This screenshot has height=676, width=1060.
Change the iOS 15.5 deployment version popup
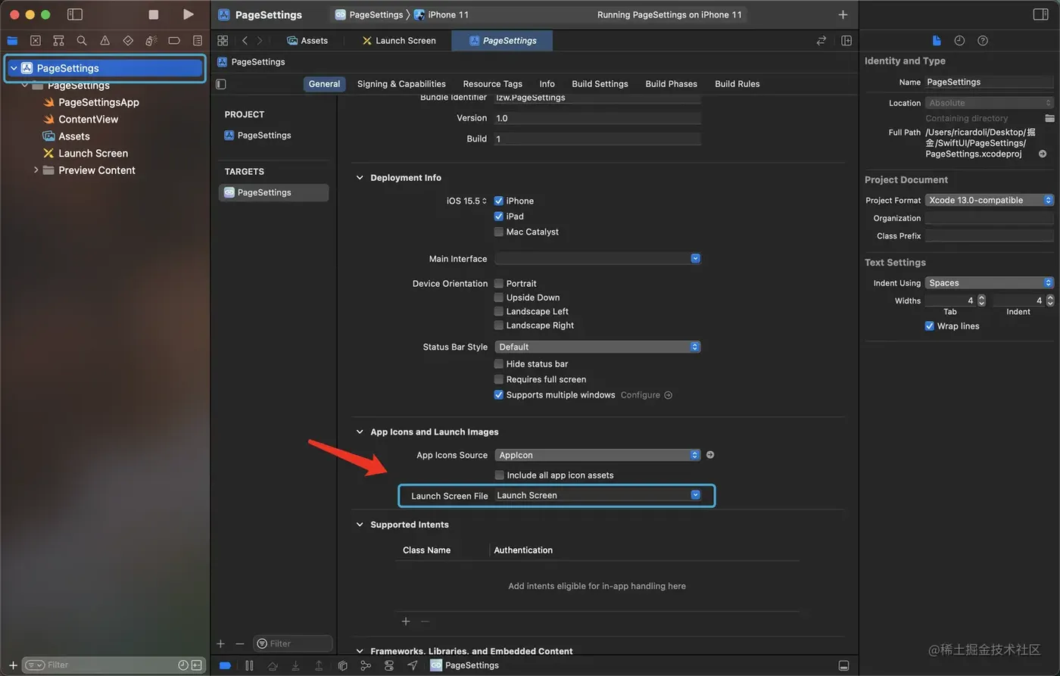(x=466, y=201)
